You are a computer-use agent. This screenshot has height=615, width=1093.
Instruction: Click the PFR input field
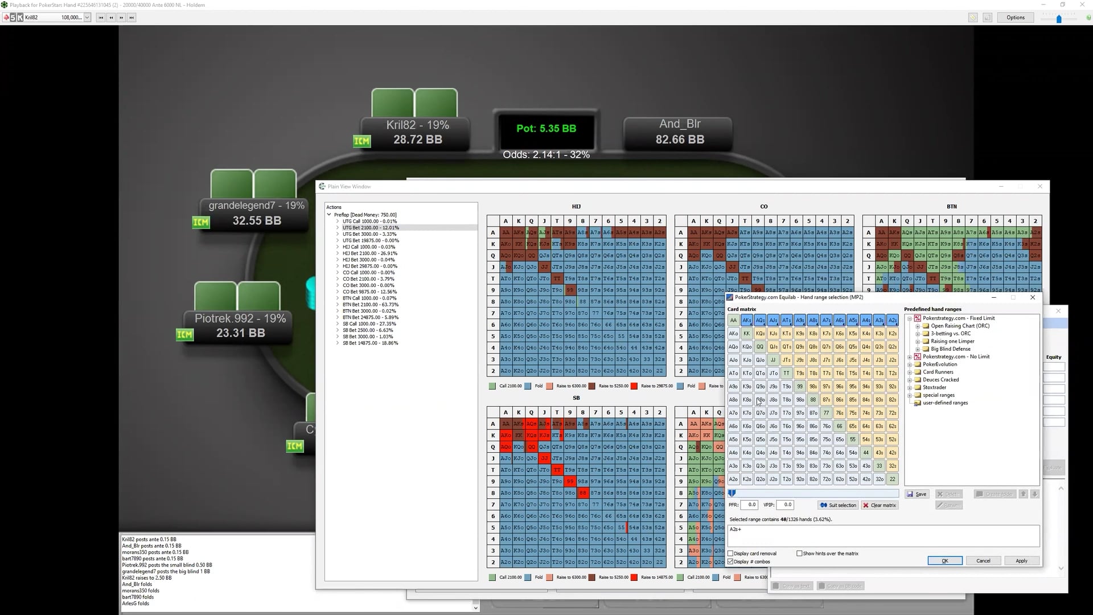point(750,505)
